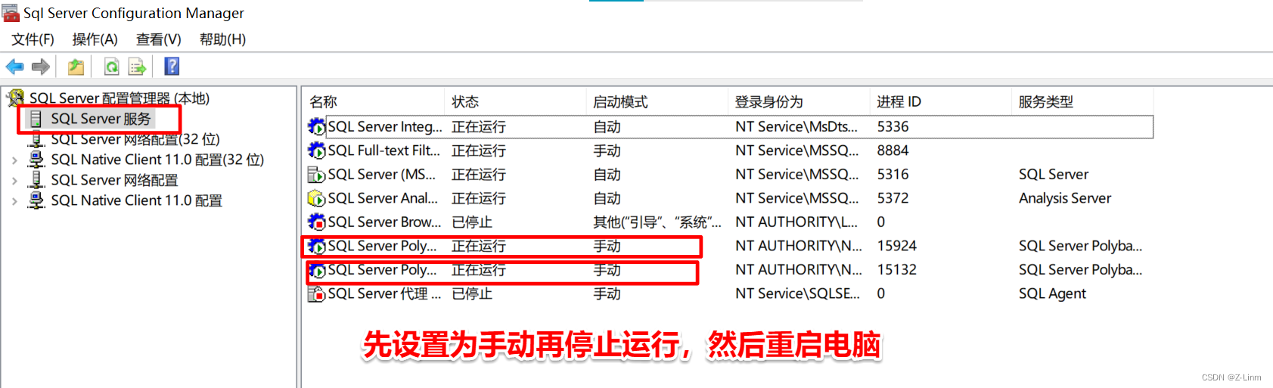Screen dimensions: 1273x388
Task: Click the 其他("引导"、"系统"... start mode cell
Action: click(657, 222)
